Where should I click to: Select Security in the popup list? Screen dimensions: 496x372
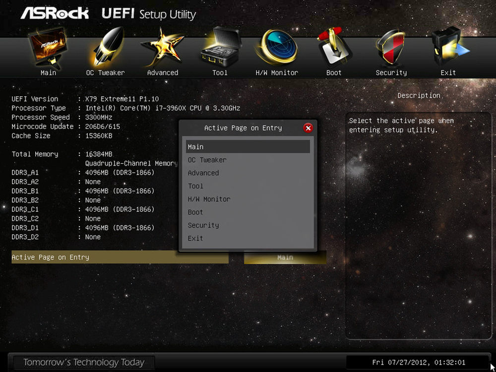pyautogui.click(x=248, y=225)
